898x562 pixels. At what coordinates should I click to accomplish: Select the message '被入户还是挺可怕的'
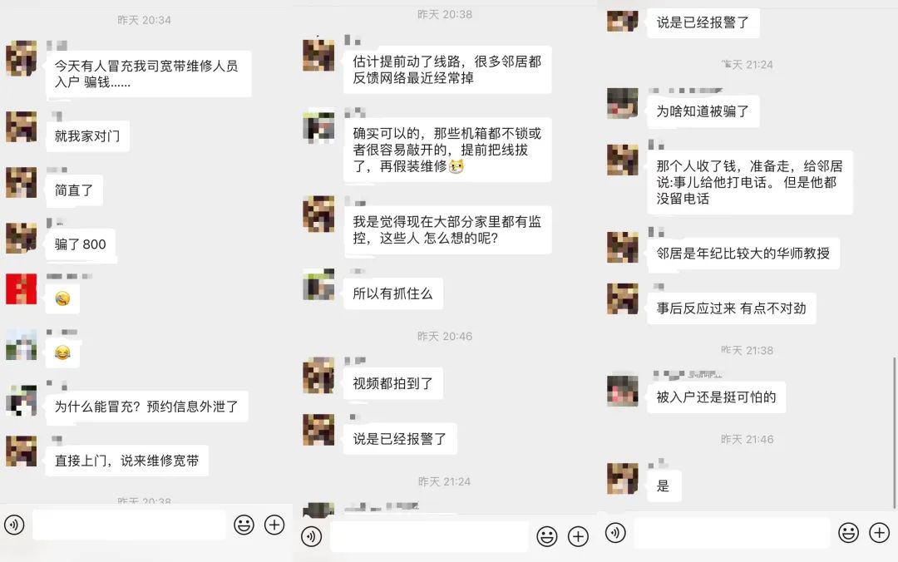point(716,397)
